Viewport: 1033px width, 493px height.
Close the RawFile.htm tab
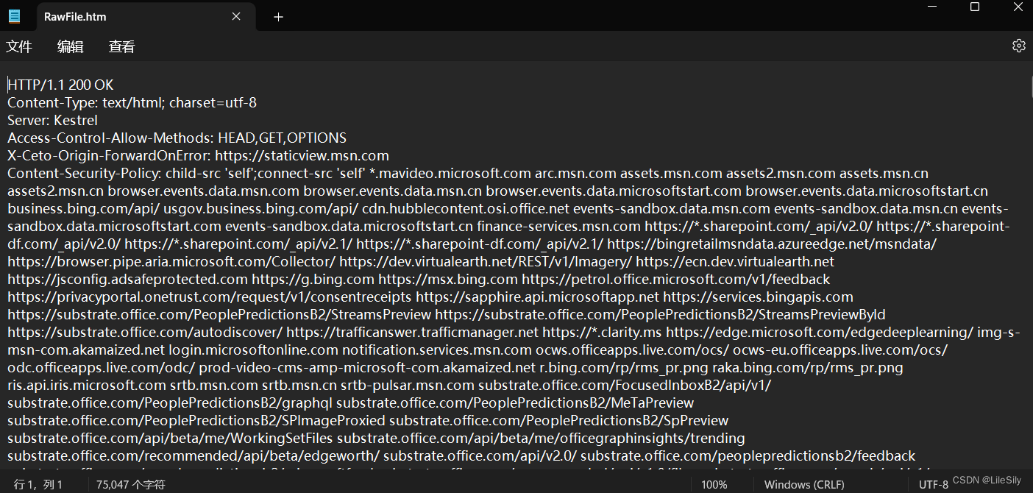[236, 16]
